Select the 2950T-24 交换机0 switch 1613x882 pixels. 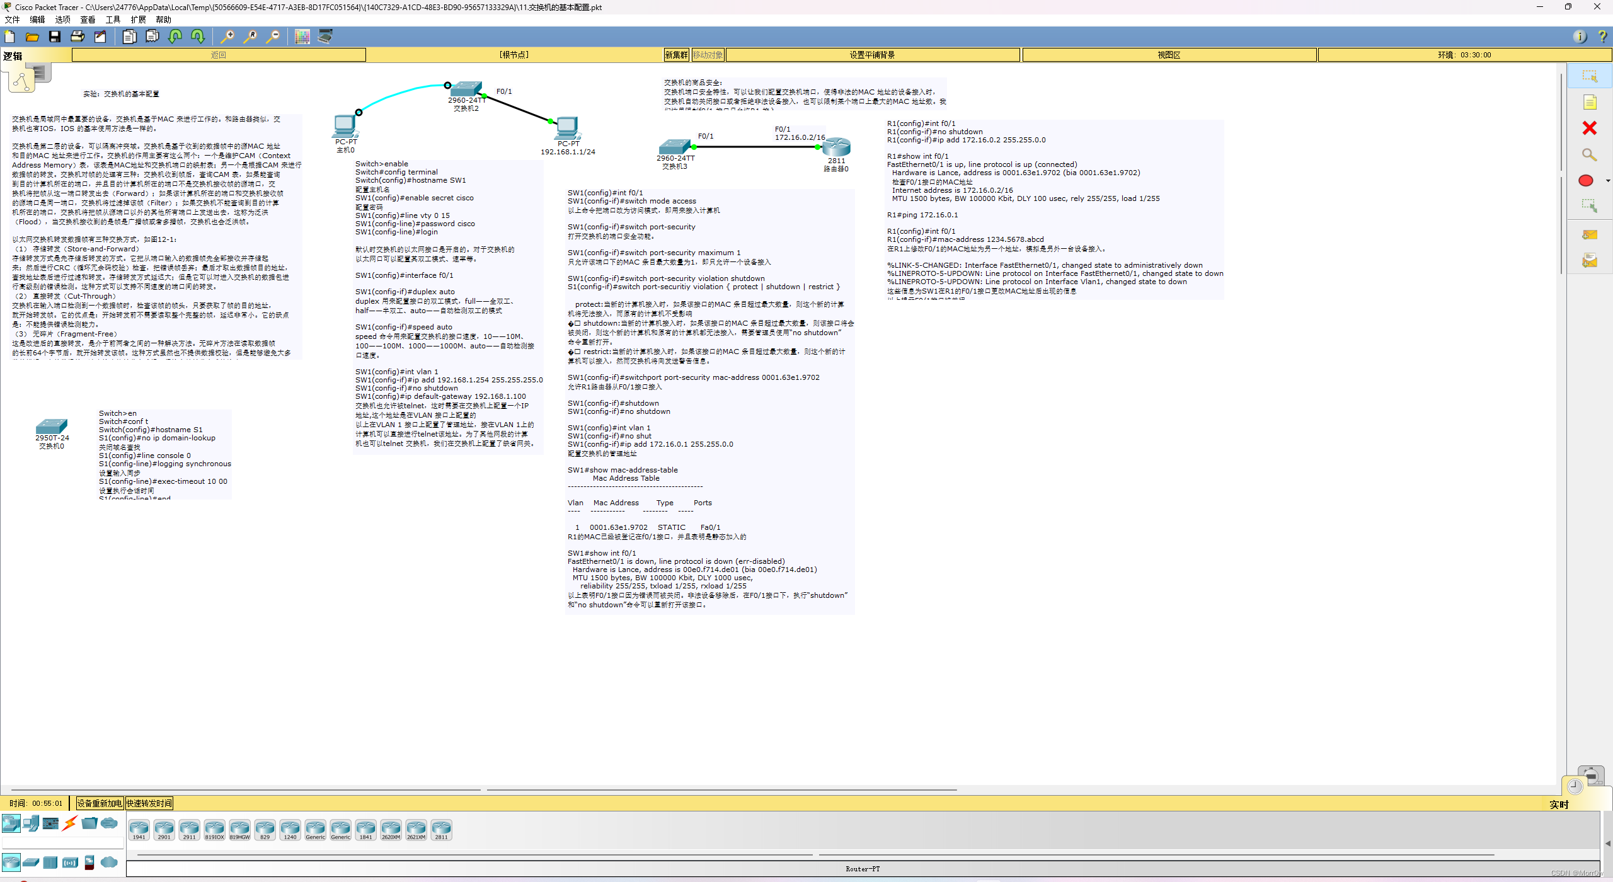(x=52, y=426)
